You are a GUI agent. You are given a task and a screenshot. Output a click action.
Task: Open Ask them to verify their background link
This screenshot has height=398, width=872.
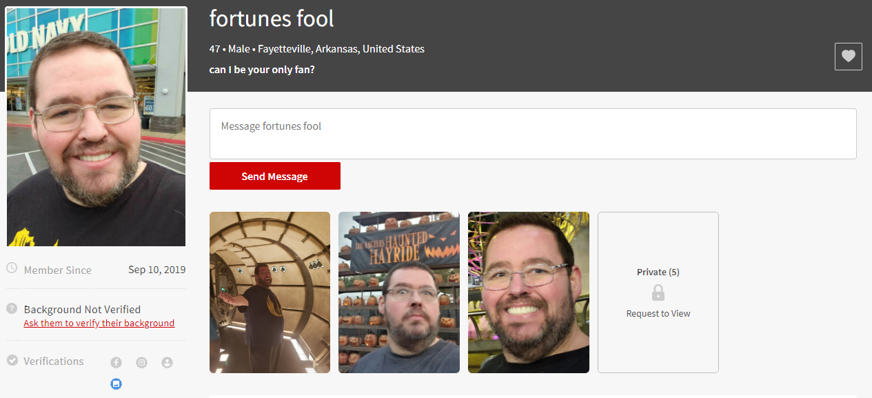[x=99, y=323]
